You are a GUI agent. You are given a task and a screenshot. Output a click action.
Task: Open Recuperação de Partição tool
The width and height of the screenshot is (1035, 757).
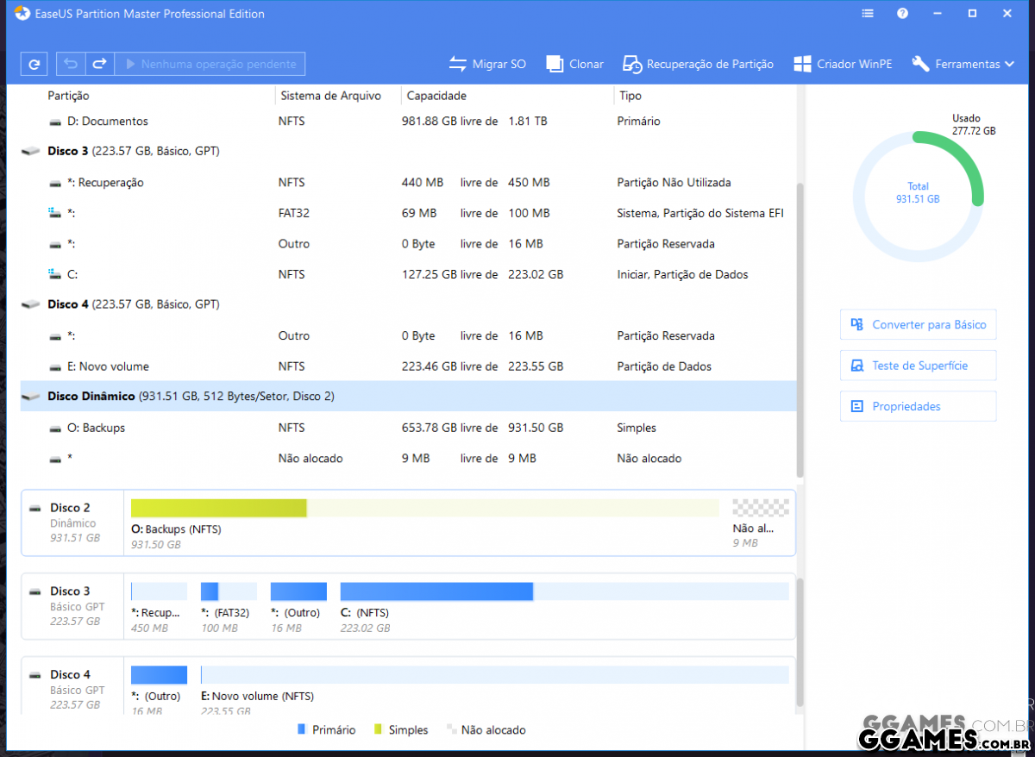699,64
